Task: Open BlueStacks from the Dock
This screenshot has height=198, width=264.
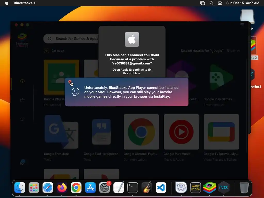Action: [210, 188]
